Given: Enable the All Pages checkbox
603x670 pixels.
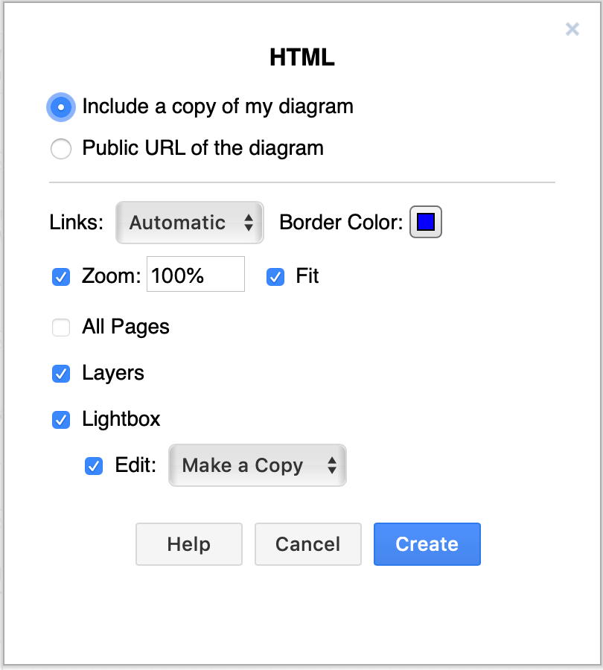Looking at the screenshot, I should [x=61, y=327].
